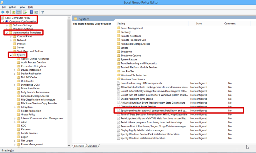
Task: Click the tree pane scroll down arrow
Action: click(69, 146)
